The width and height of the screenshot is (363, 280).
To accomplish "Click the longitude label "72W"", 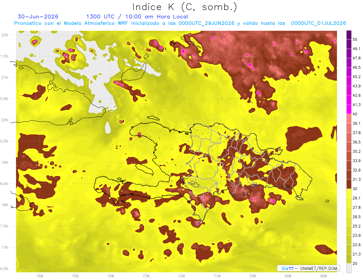I will 182,276.
